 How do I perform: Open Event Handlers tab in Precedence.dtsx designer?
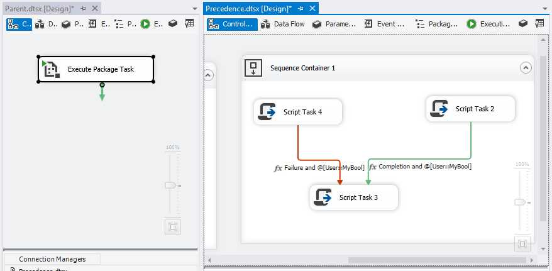(385, 24)
